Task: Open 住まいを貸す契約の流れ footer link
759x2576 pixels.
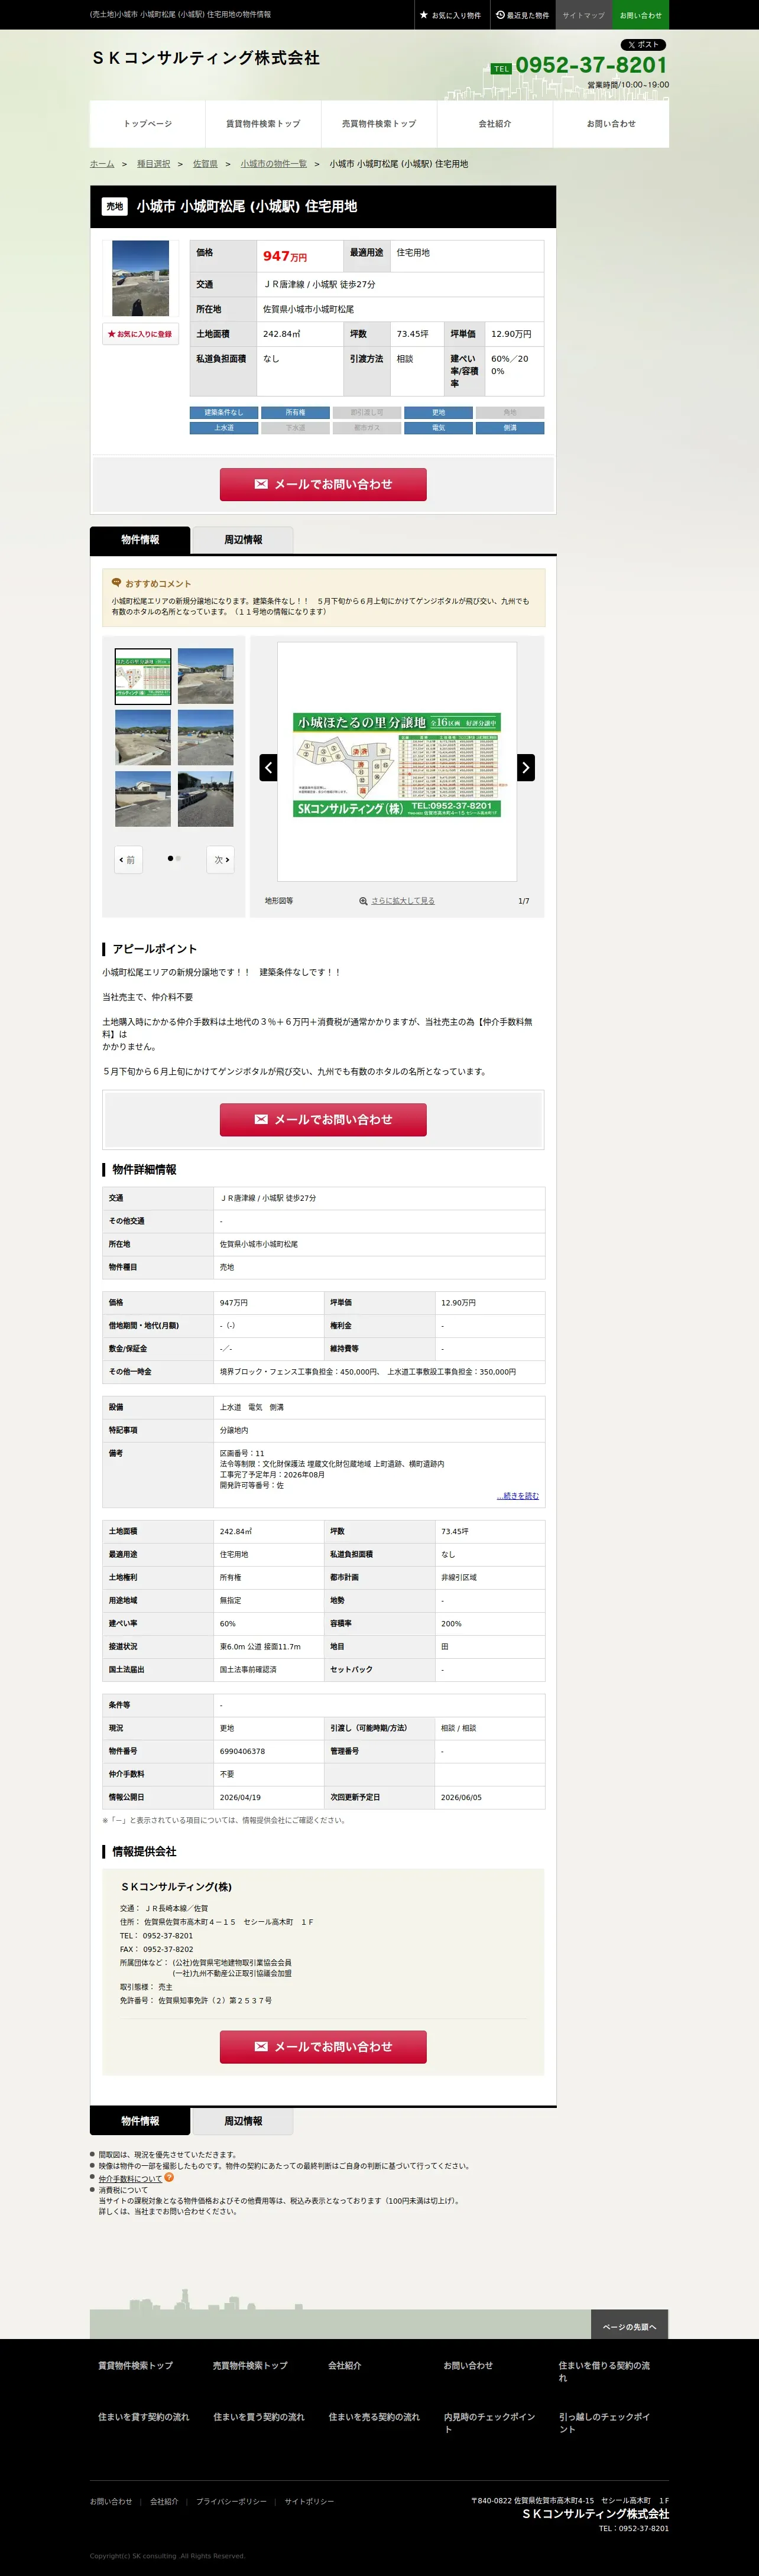Action: tap(144, 2417)
